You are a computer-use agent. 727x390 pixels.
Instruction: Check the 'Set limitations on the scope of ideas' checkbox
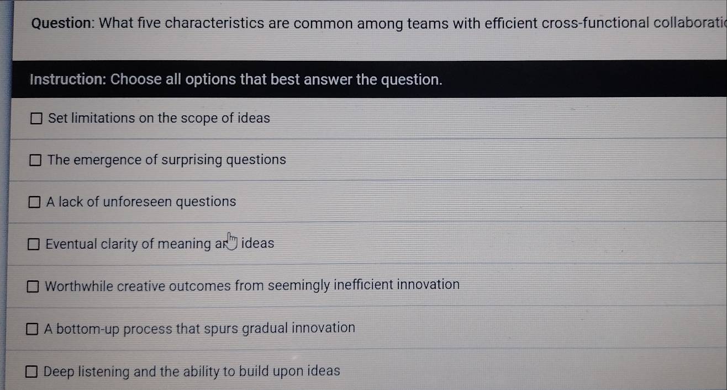(x=38, y=119)
